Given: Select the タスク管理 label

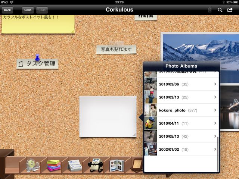Looking at the screenshot, I should pos(37,64).
